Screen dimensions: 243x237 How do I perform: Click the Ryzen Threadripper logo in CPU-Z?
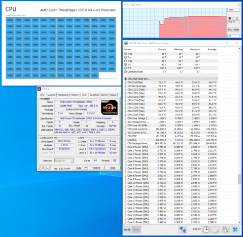click(x=109, y=108)
